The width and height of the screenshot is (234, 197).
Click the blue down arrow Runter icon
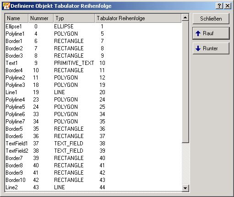click(198, 48)
